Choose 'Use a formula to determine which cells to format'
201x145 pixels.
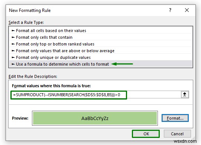click(101, 64)
